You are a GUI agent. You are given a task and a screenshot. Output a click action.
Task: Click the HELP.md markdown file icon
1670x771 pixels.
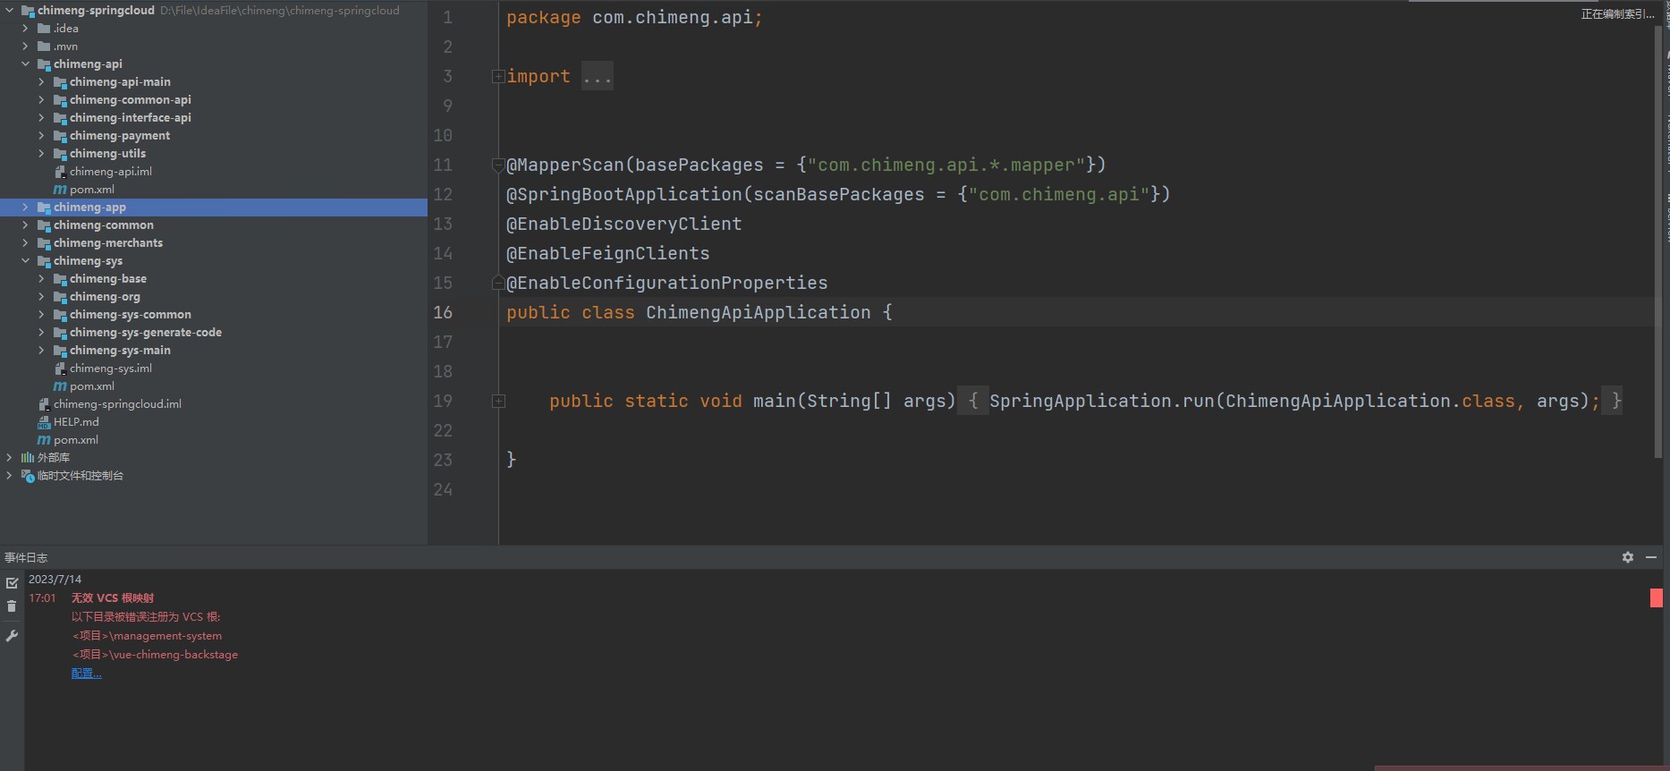click(x=44, y=422)
